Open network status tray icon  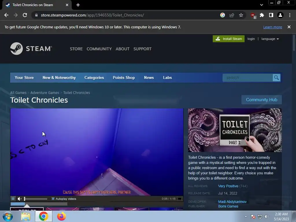(x=260, y=217)
